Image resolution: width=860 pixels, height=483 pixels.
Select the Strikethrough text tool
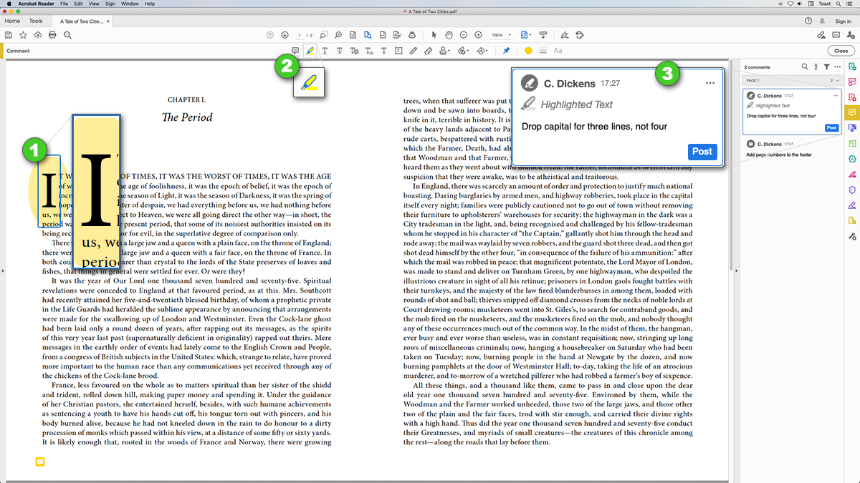click(340, 51)
